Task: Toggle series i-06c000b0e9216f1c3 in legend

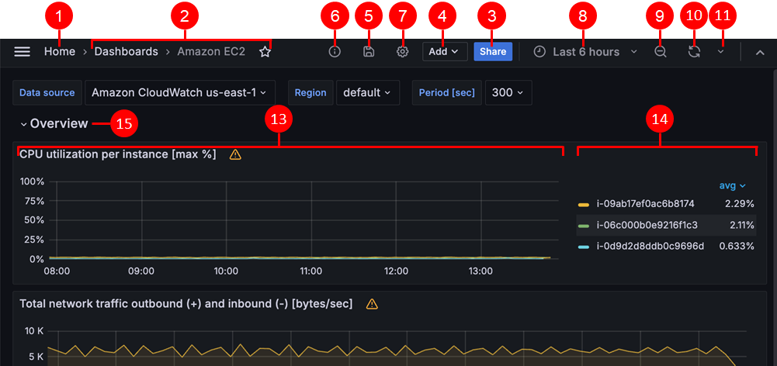Action: click(x=646, y=226)
